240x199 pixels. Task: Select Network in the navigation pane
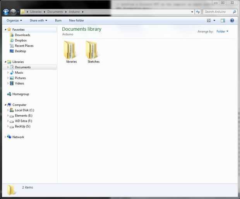pos(18,137)
